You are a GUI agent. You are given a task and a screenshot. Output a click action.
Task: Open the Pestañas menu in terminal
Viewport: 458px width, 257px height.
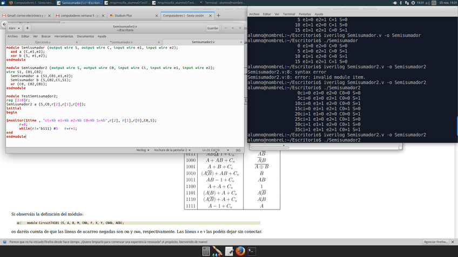click(305, 14)
